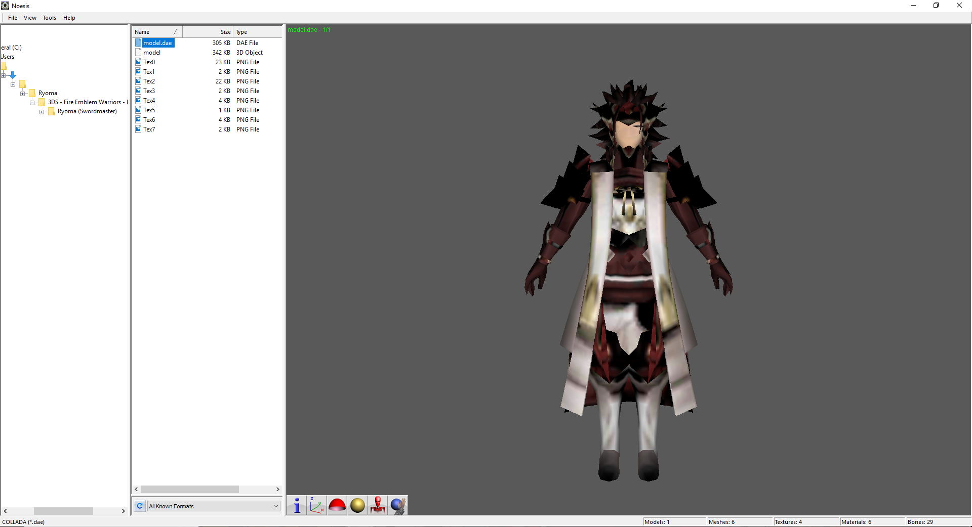Viewport: 972px width, 527px height.
Task: Expand the Ryoma (Swordmaster) folder node
Action: point(42,112)
